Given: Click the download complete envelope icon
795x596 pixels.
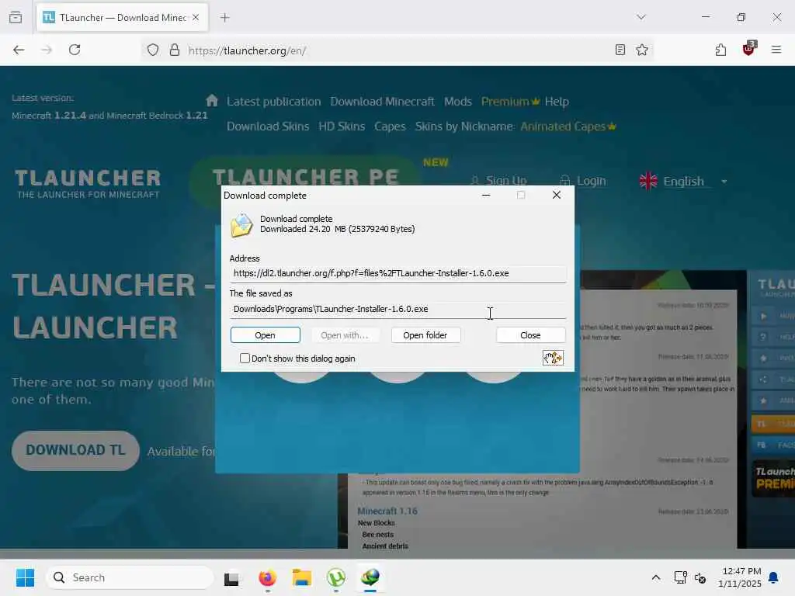Looking at the screenshot, I should pyautogui.click(x=242, y=225).
